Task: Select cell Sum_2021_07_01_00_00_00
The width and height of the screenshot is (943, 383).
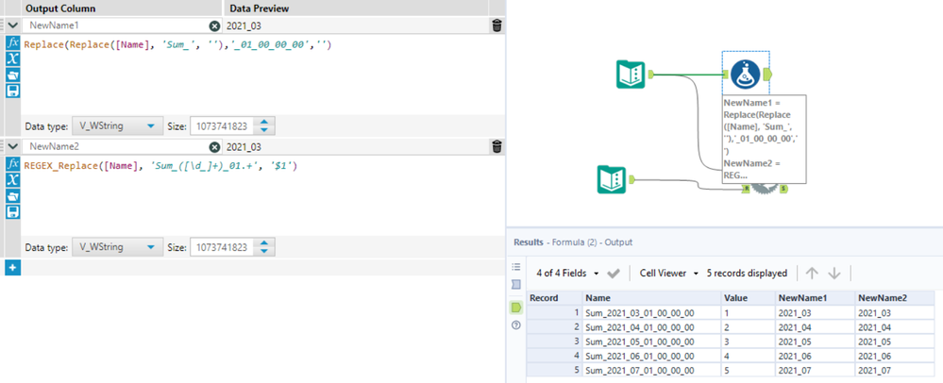Action: pos(652,371)
